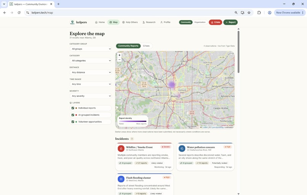Select the Crises tab

[146, 46]
